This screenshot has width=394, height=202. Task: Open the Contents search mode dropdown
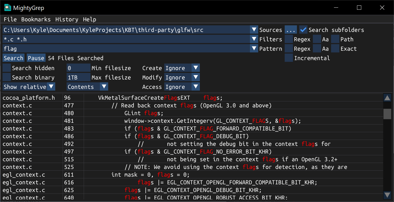coord(87,86)
